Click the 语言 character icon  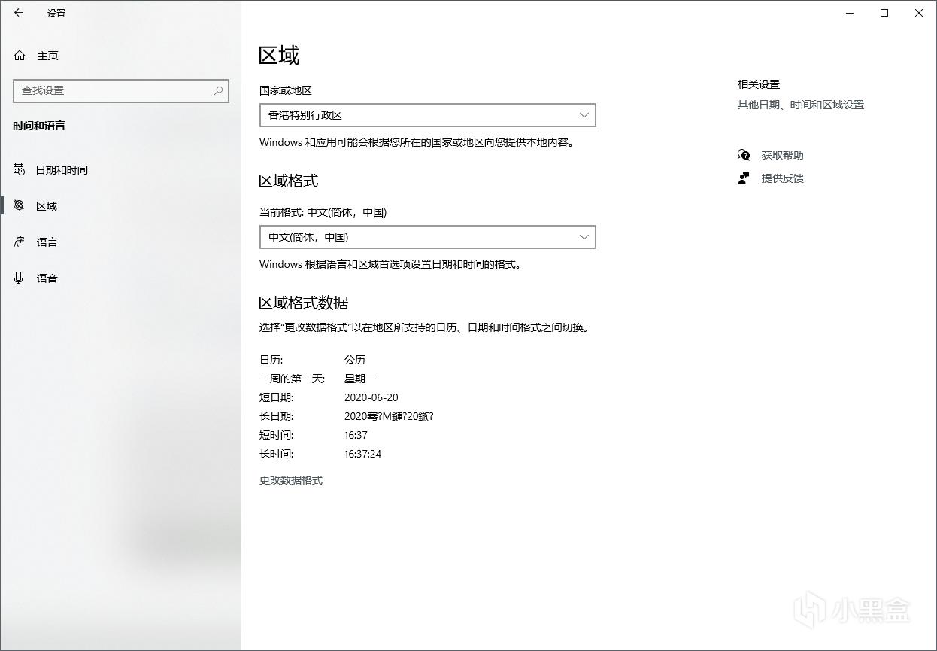click(20, 242)
